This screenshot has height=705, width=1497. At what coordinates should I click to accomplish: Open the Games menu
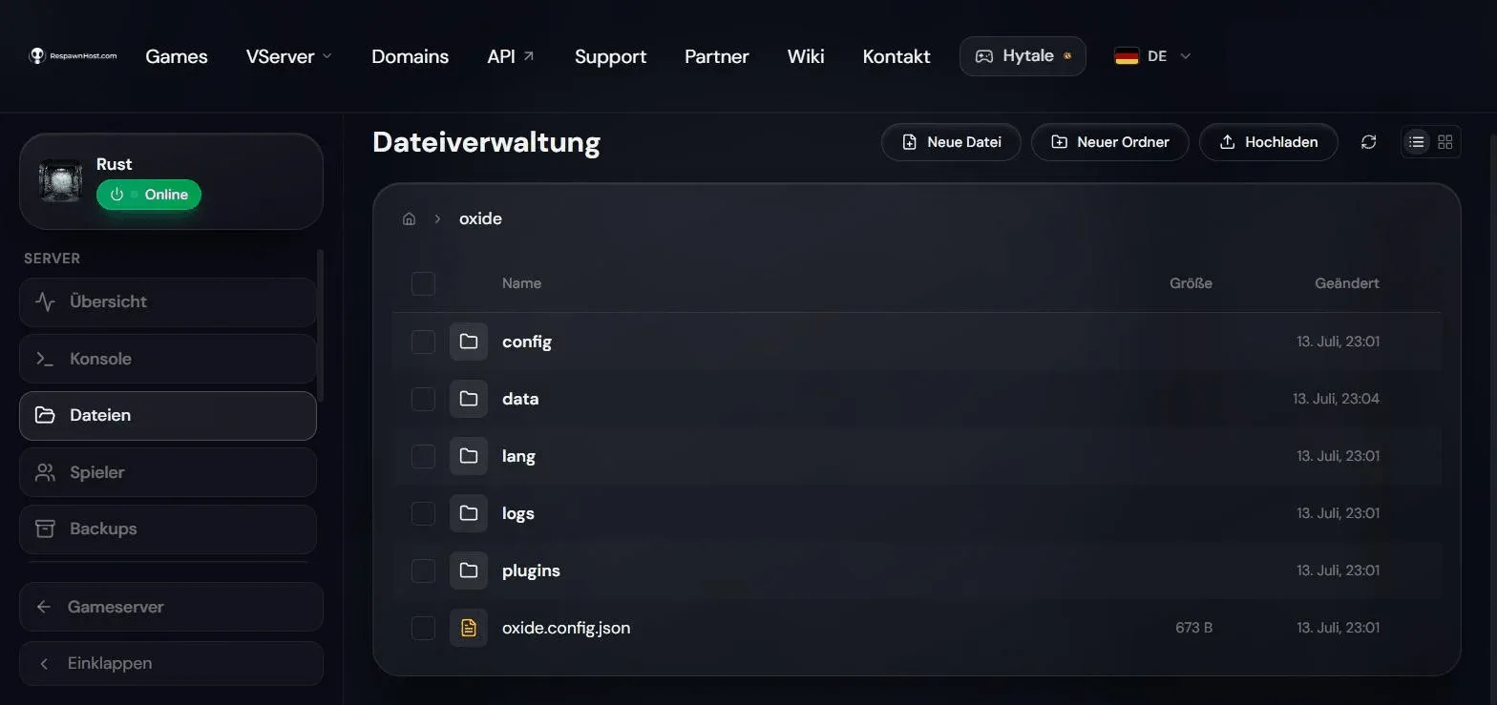pyautogui.click(x=177, y=56)
